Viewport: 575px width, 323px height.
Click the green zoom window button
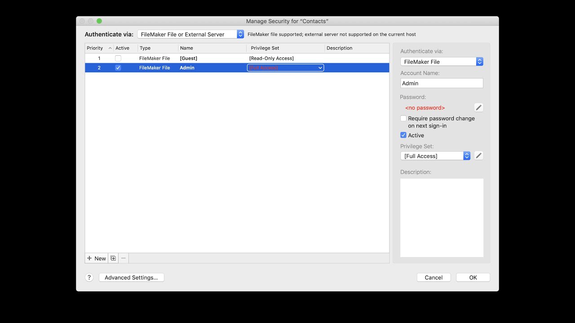click(99, 21)
